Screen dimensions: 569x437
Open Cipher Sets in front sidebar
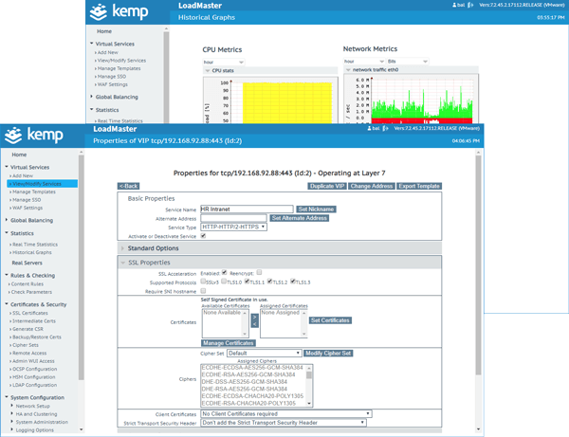click(x=26, y=345)
